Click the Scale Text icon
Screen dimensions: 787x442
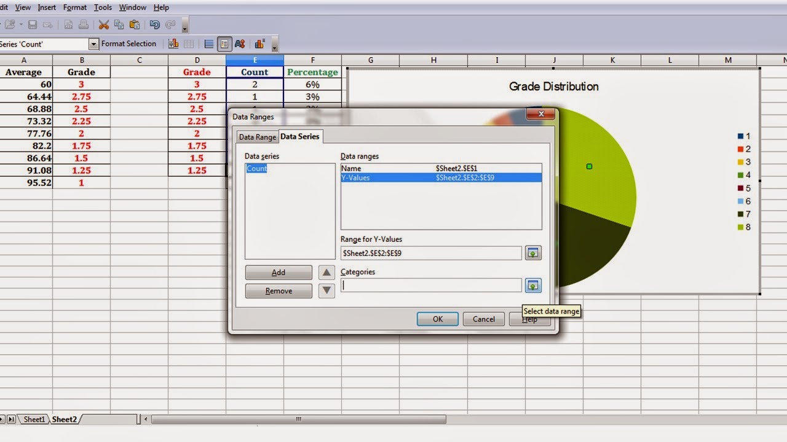240,44
